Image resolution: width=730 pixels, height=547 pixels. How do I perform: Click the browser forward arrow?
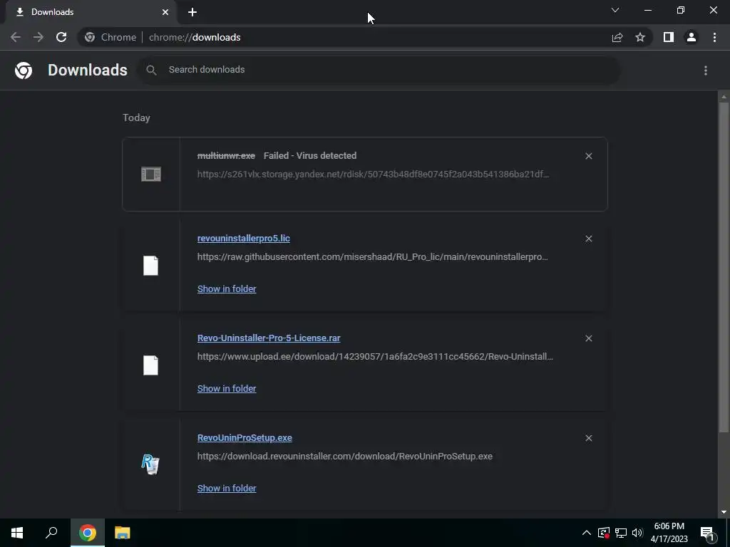click(38, 37)
